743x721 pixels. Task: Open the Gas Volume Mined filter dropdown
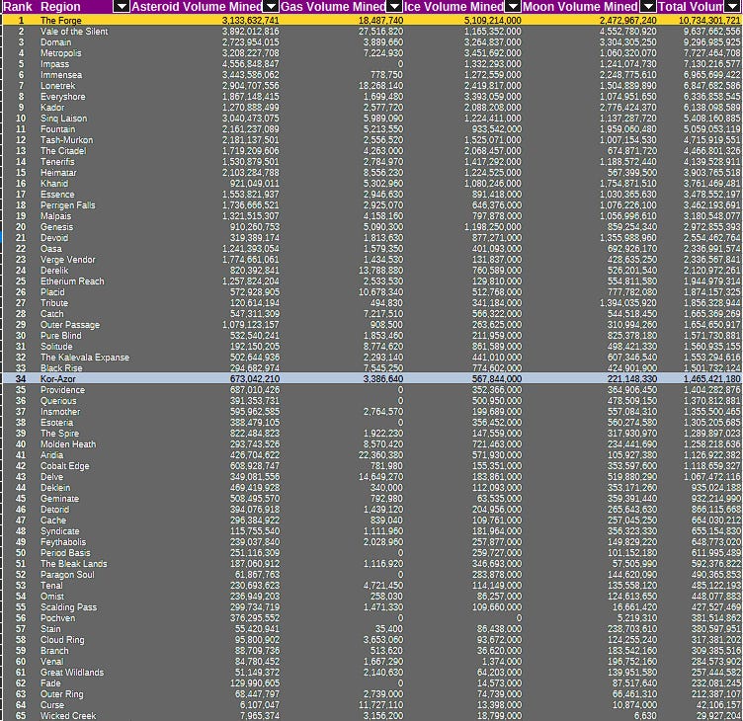pos(394,6)
